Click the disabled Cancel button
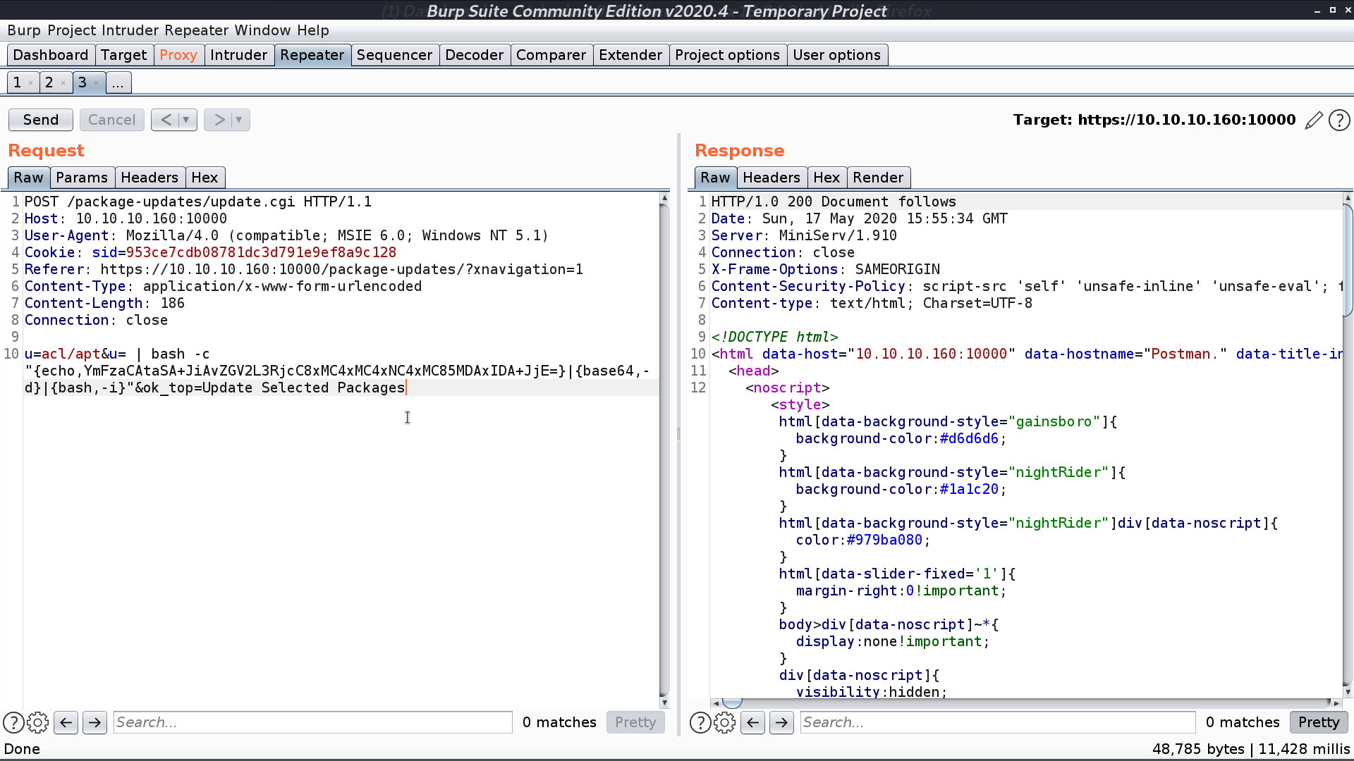The image size is (1354, 761). pyautogui.click(x=112, y=120)
